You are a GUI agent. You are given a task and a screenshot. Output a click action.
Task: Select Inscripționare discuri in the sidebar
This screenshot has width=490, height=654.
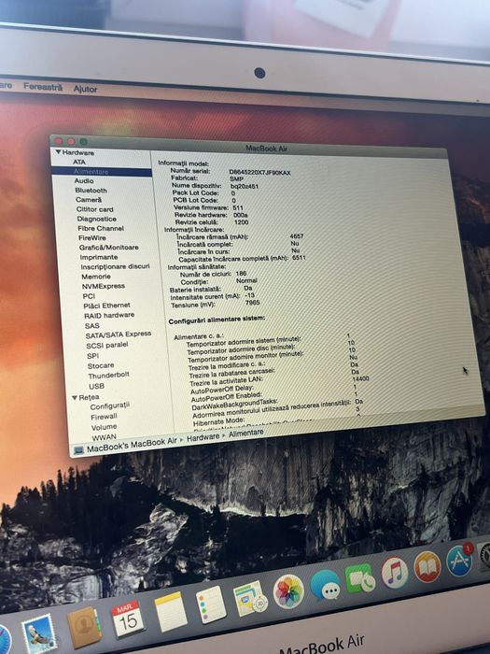115,267
